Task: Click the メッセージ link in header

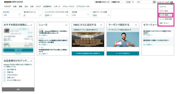Action: (160, 2)
